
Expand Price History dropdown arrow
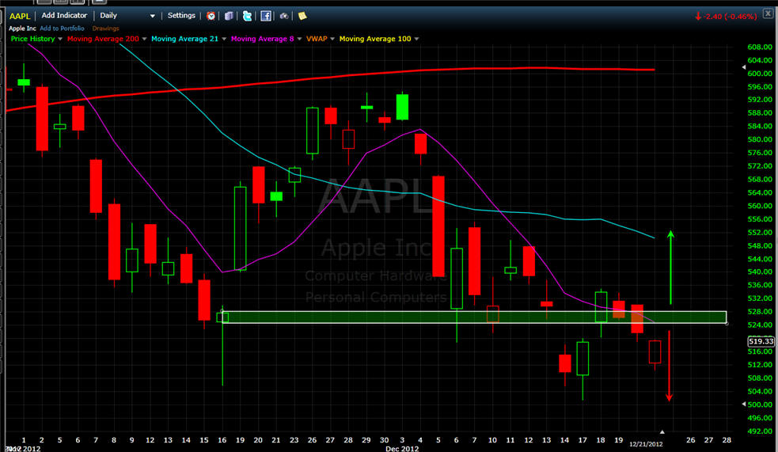click(x=60, y=39)
